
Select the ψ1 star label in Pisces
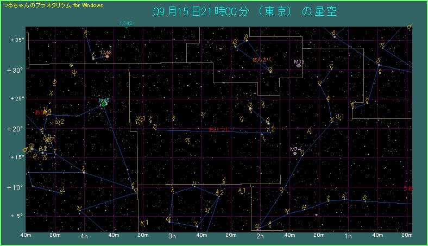tap(340, 117)
